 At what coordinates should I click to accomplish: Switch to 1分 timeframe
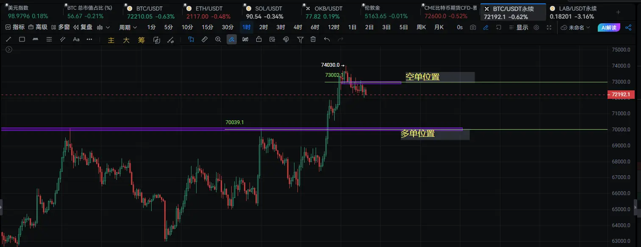tap(151, 27)
